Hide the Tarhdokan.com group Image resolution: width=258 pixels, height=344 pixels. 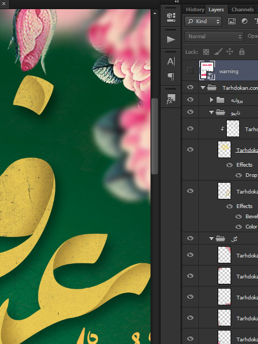click(x=190, y=87)
